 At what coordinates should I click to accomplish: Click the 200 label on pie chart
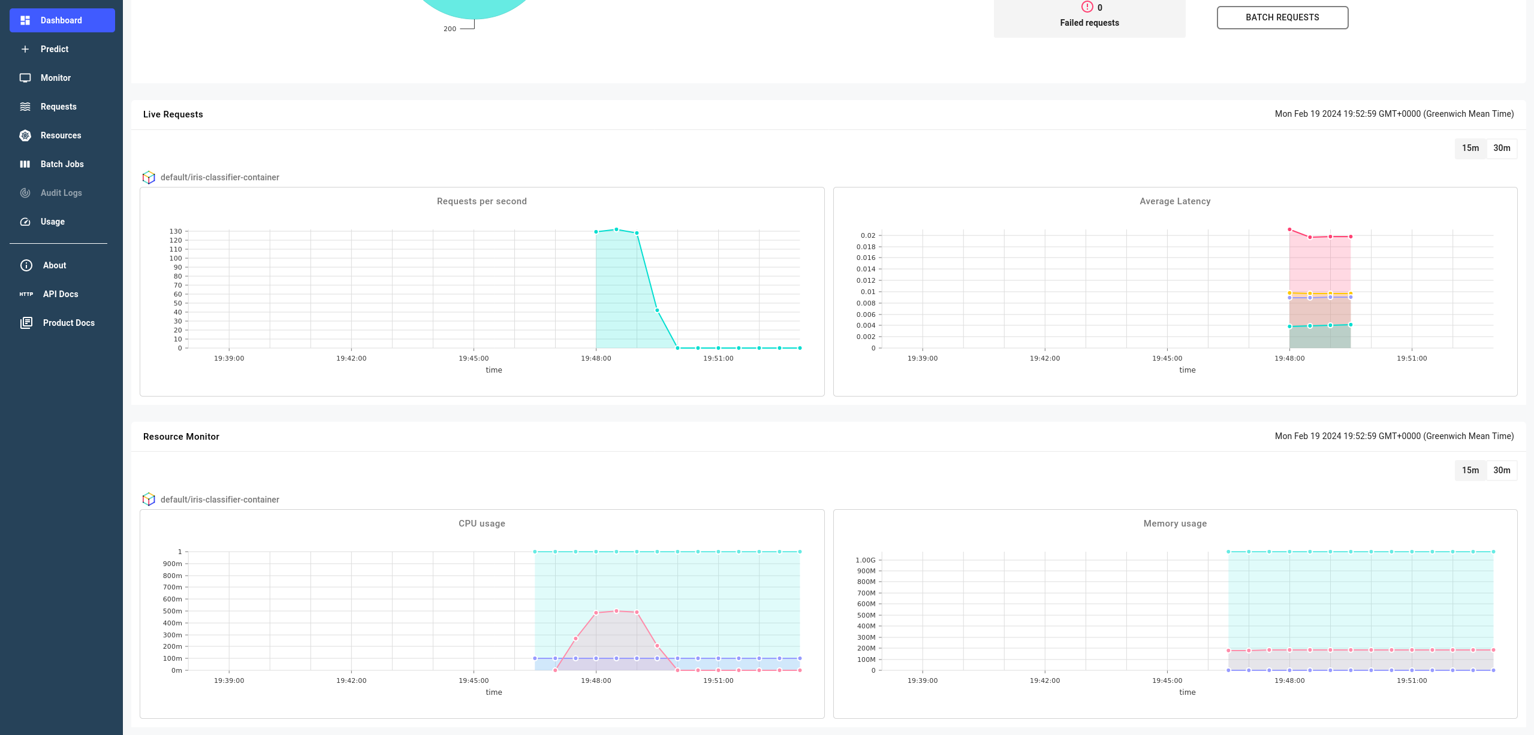click(450, 29)
